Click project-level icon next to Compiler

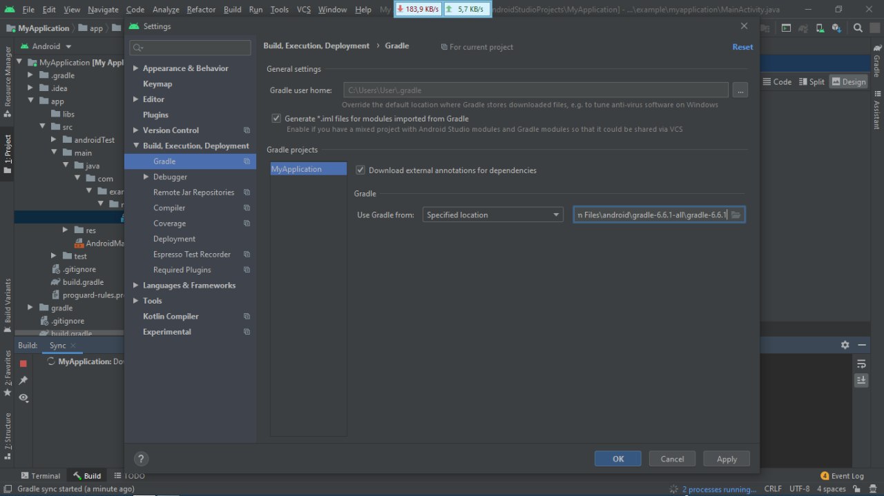coord(247,208)
